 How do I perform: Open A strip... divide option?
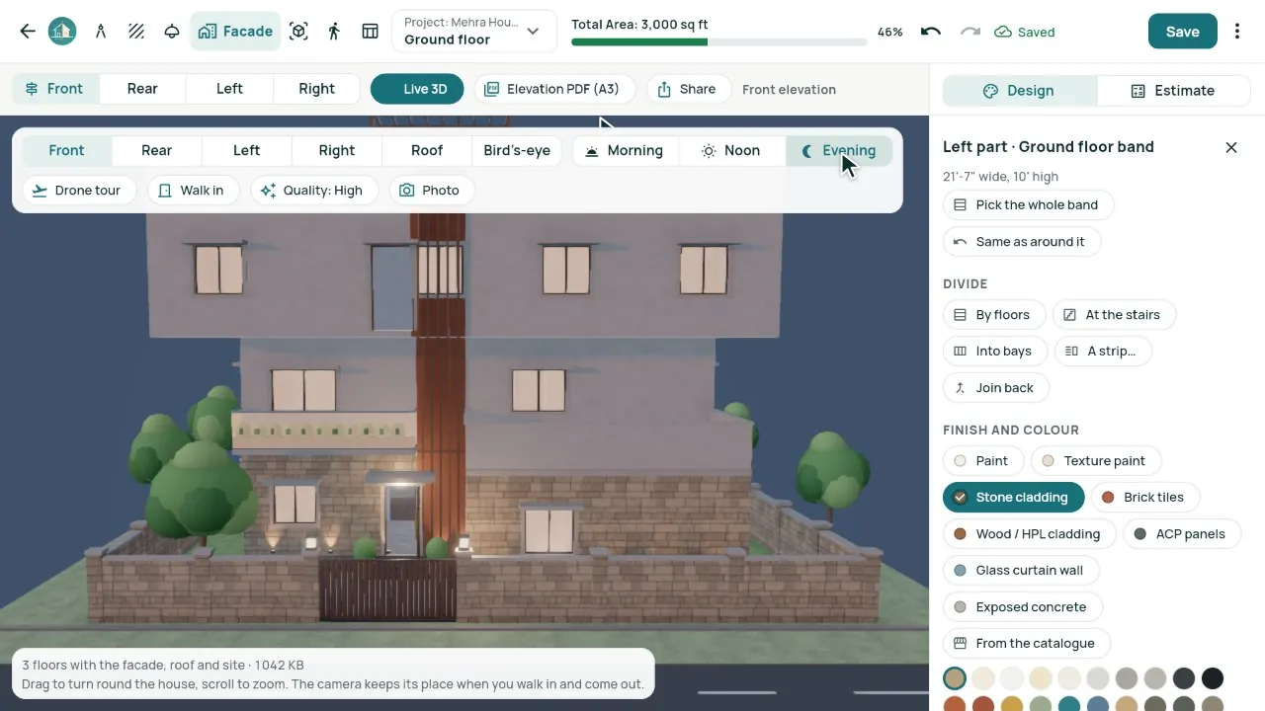point(1102,352)
